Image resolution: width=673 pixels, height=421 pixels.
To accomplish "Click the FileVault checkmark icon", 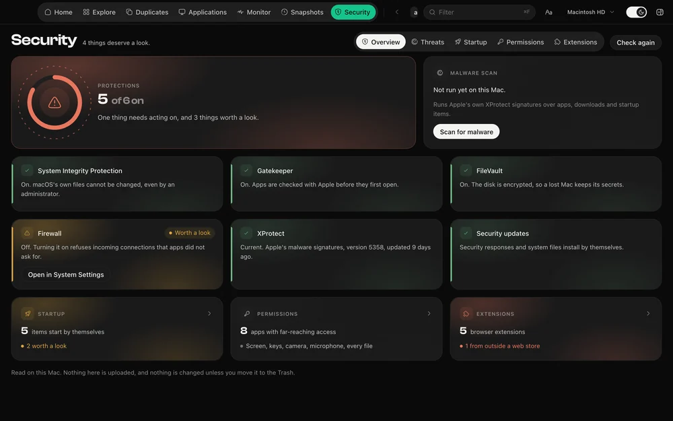I will coord(466,170).
